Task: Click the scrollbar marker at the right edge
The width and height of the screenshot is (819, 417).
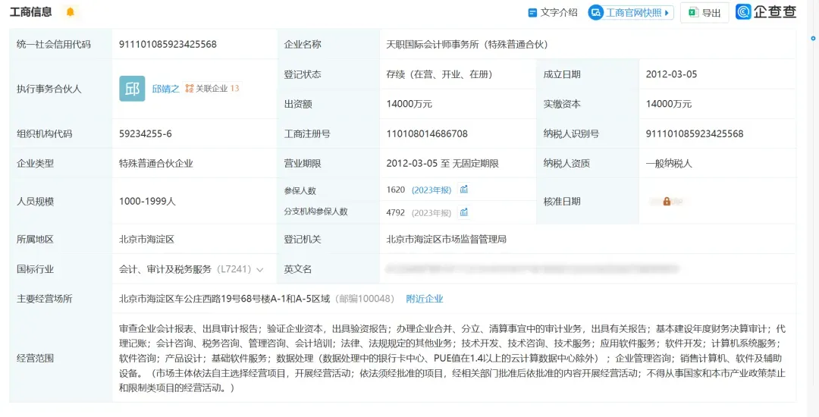Action: pos(813,38)
